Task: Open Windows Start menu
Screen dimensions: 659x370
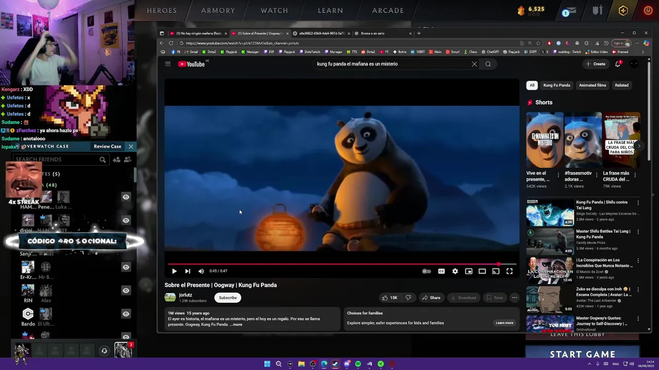Action: [267, 364]
